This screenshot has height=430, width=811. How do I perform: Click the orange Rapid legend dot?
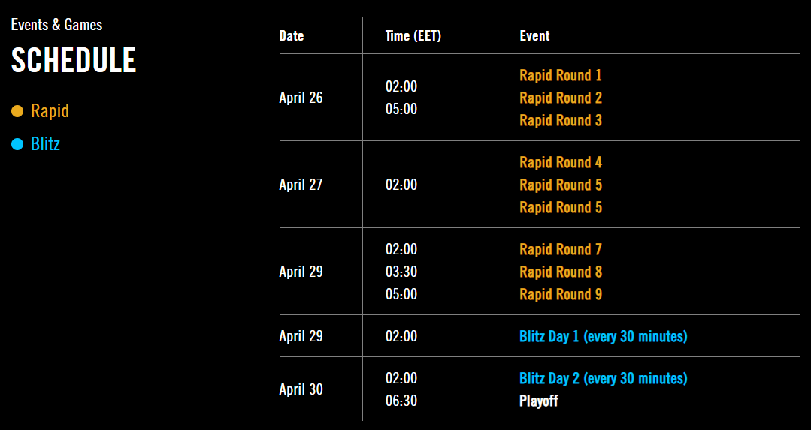tap(17, 112)
